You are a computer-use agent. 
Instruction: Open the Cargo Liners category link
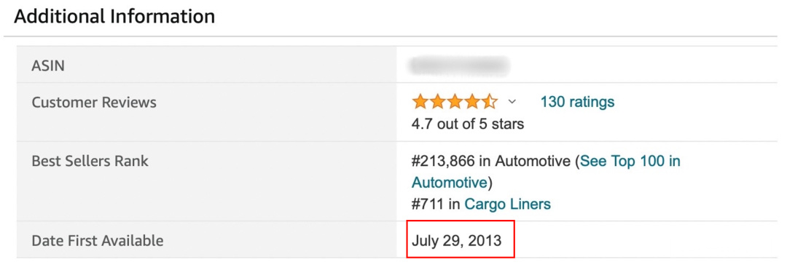click(x=507, y=205)
